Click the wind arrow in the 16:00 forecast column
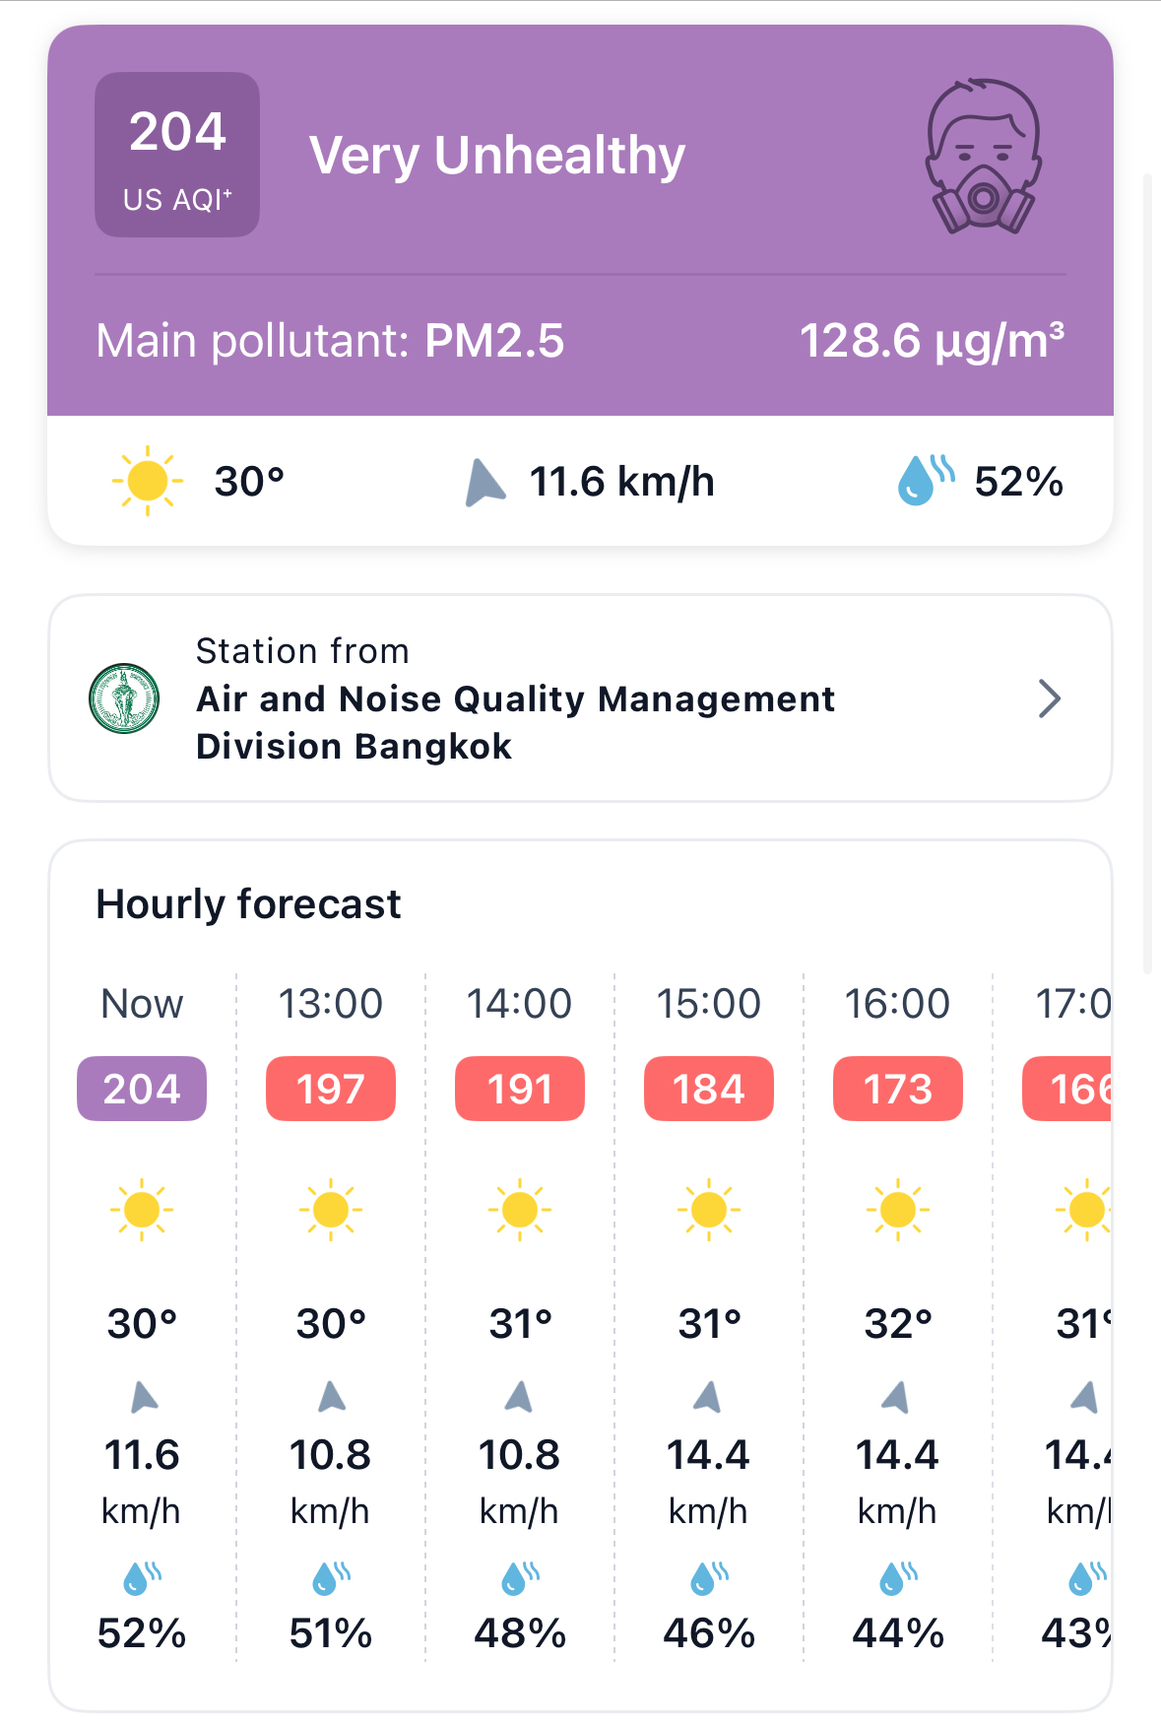The image size is (1161, 1727). (x=896, y=1396)
